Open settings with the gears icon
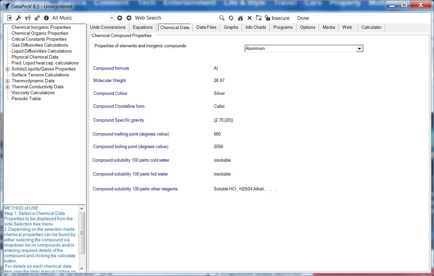This screenshot has width=434, height=276. [37, 18]
